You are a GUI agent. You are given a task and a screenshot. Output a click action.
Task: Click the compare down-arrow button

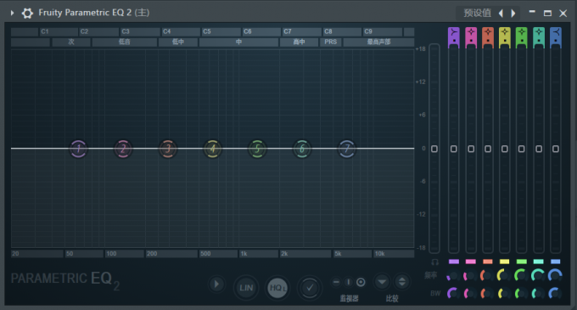point(382,282)
